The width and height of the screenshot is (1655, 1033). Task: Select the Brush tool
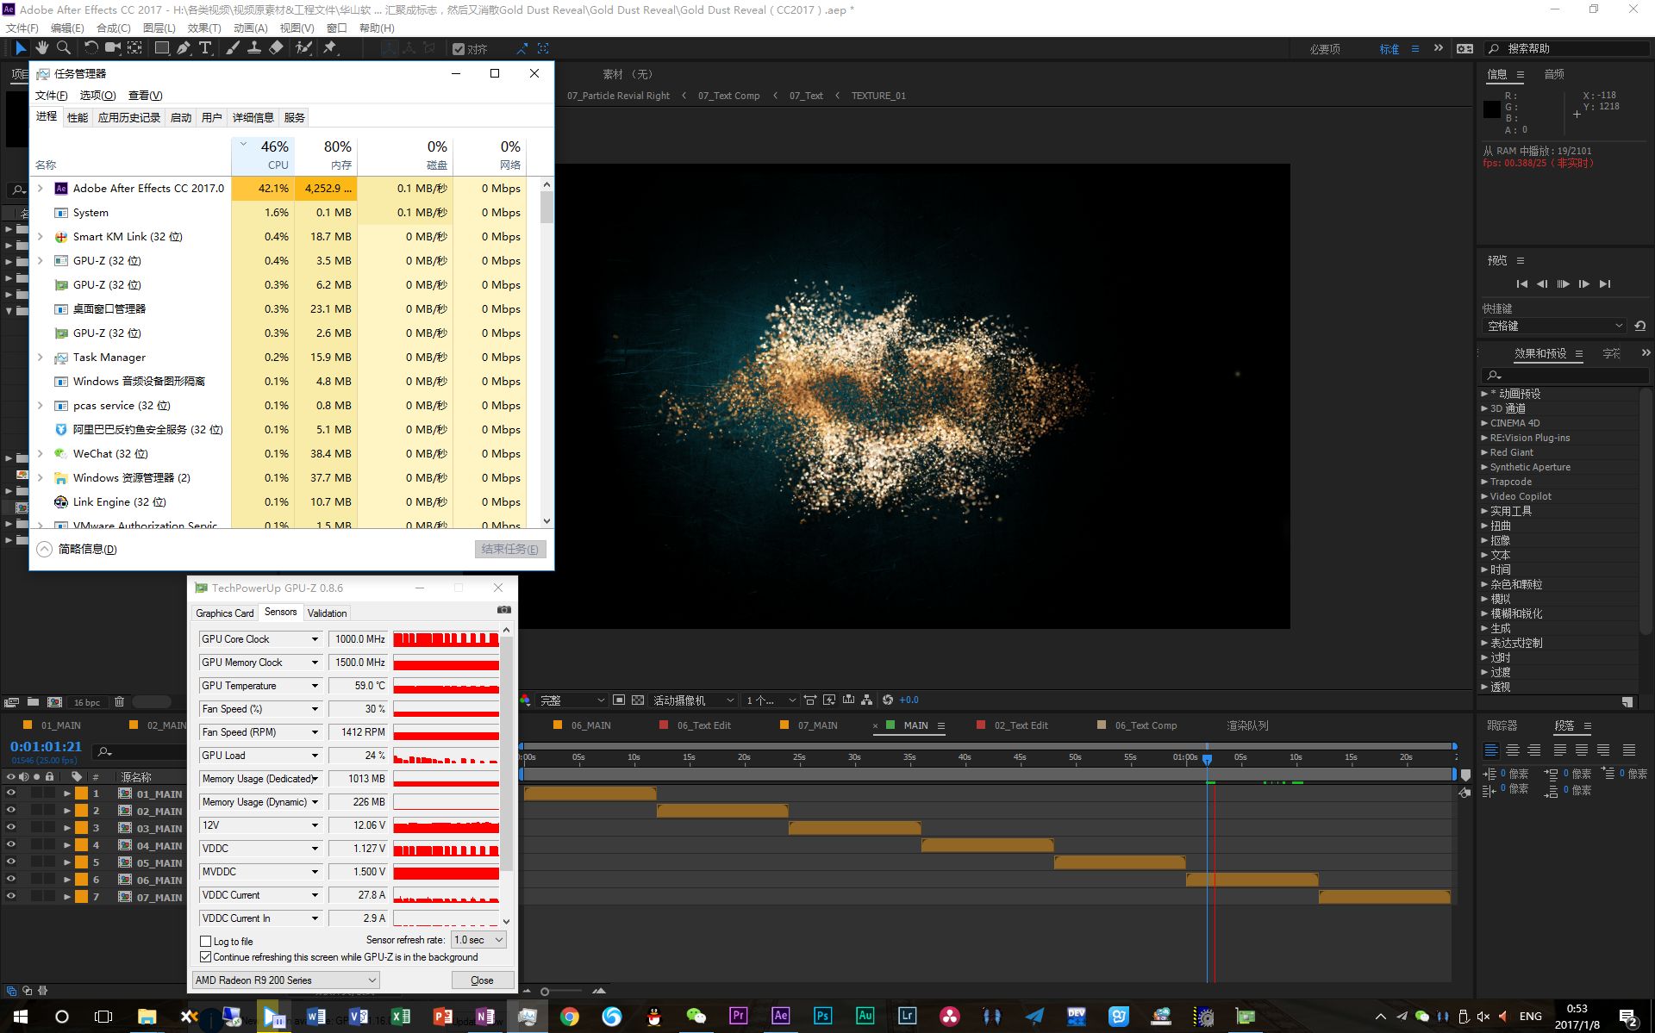pyautogui.click(x=233, y=48)
